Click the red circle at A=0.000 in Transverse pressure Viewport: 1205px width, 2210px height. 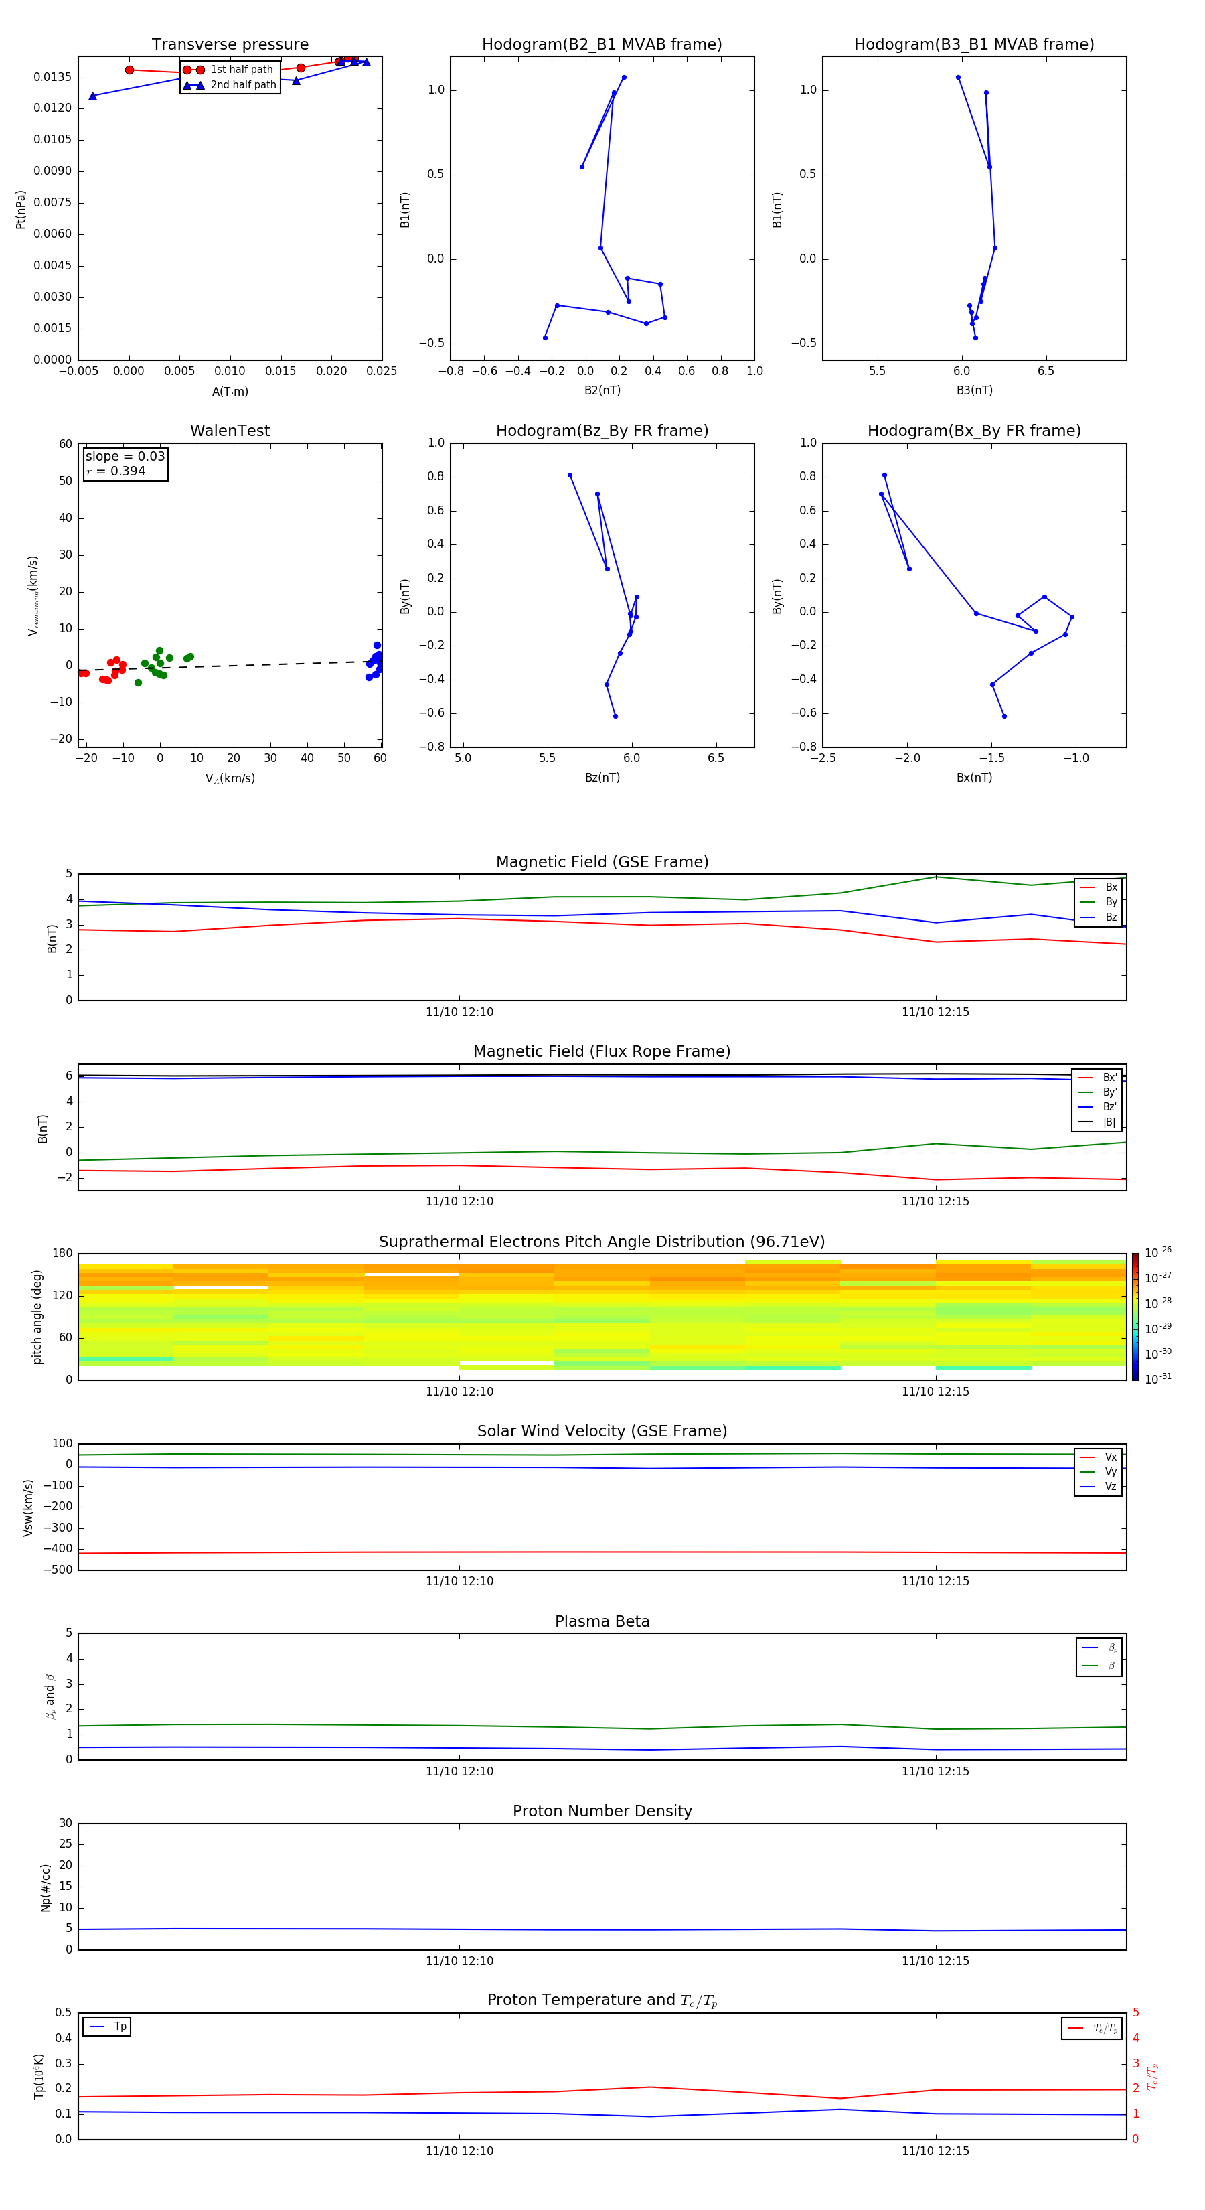[129, 70]
